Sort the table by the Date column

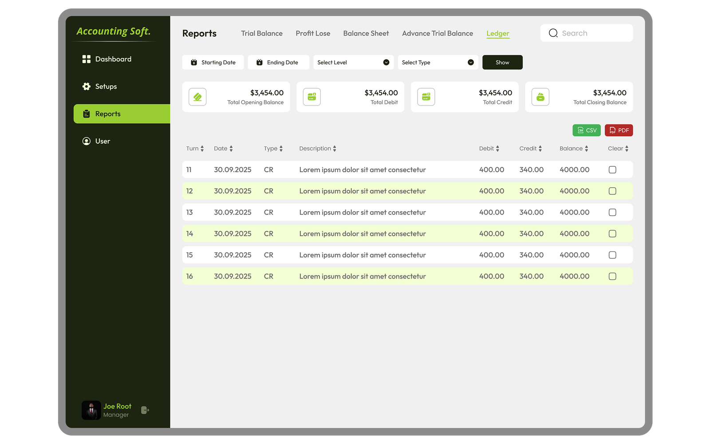(x=224, y=148)
